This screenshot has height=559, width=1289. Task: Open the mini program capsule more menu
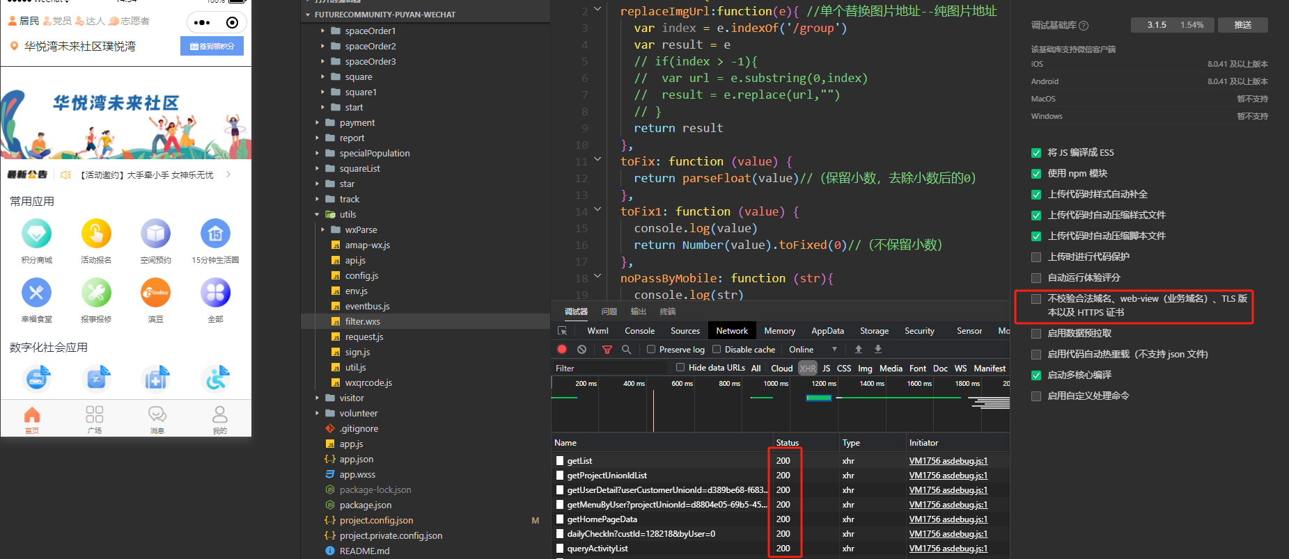click(202, 22)
